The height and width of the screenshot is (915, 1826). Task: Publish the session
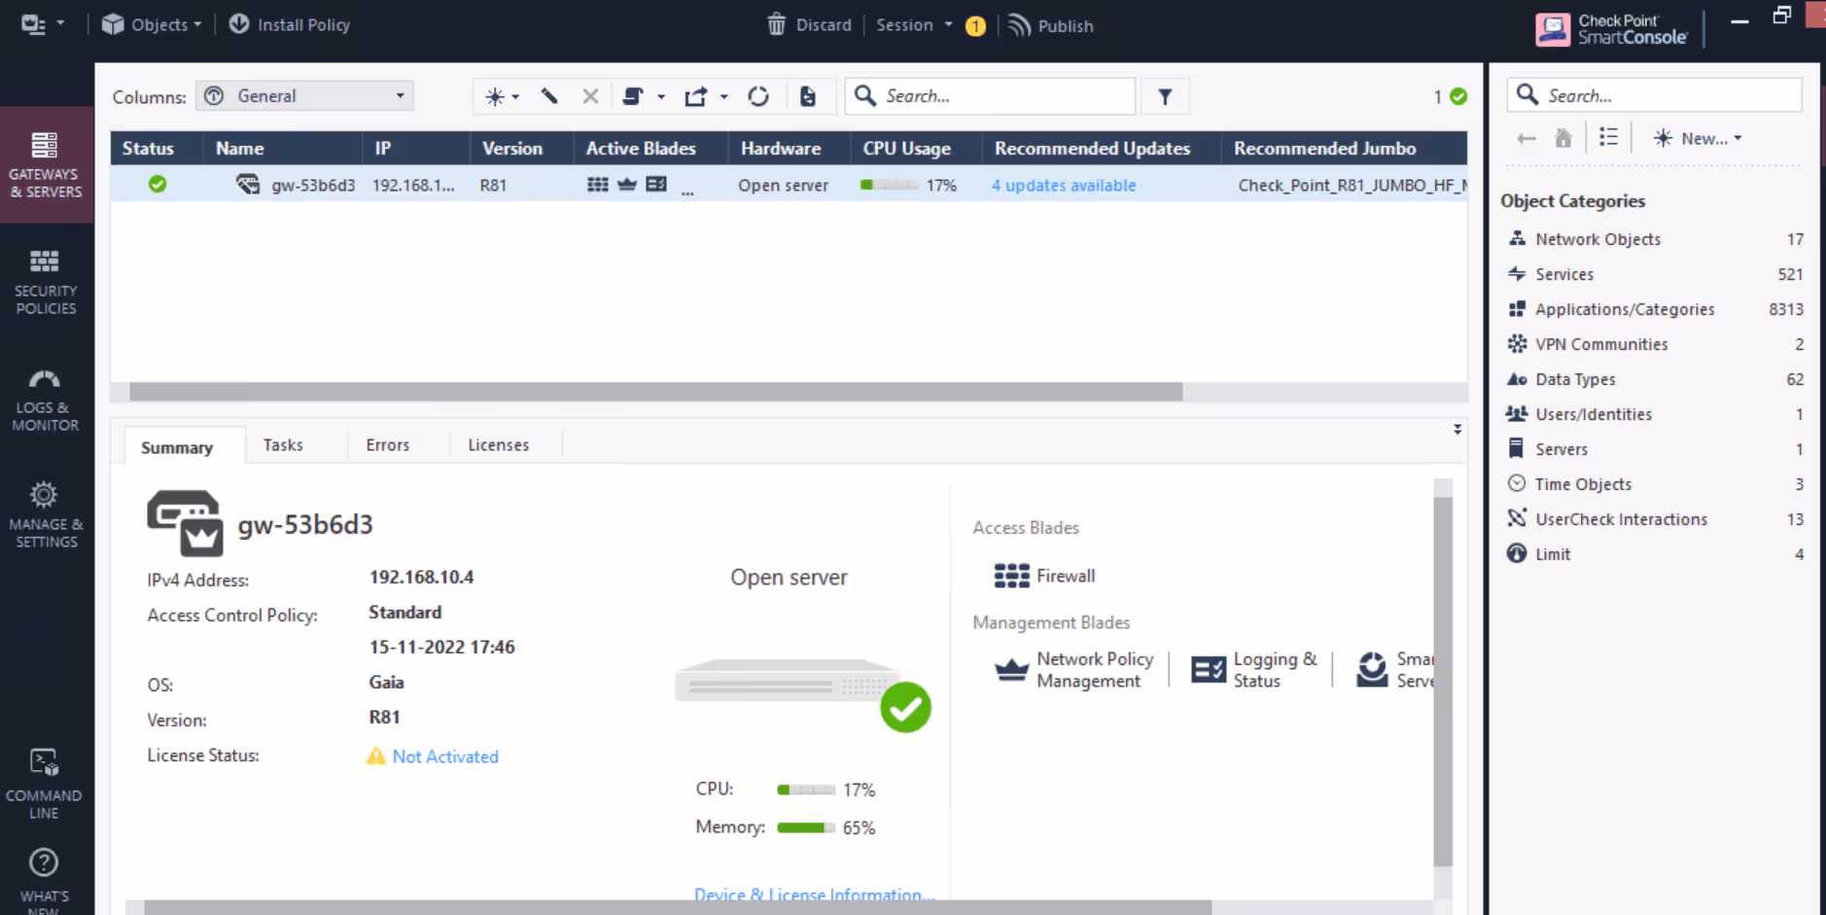click(x=1051, y=25)
